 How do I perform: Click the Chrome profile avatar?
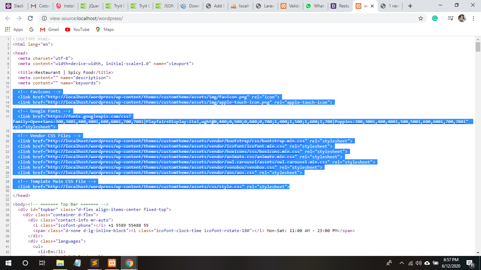[x=462, y=18]
